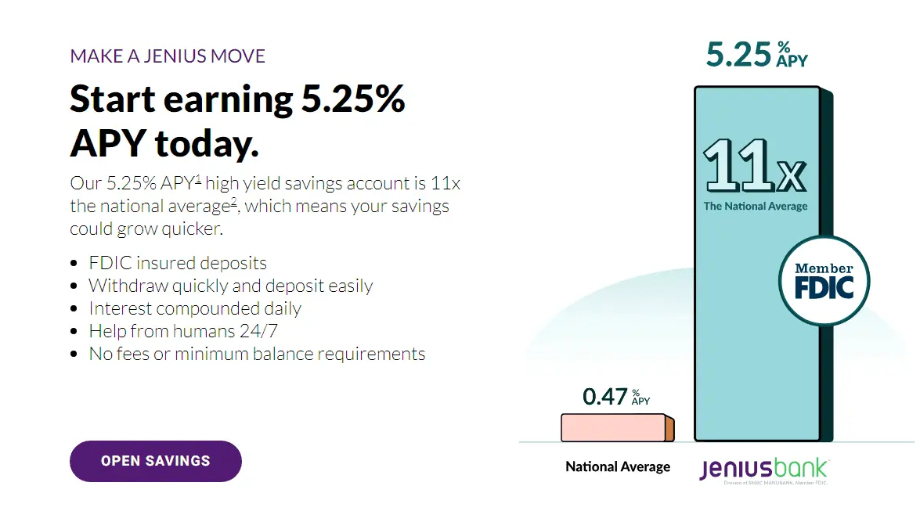This screenshot has width=920, height=522.
Task: Select the Interest compounded daily bullet
Action: pyautogui.click(x=195, y=308)
